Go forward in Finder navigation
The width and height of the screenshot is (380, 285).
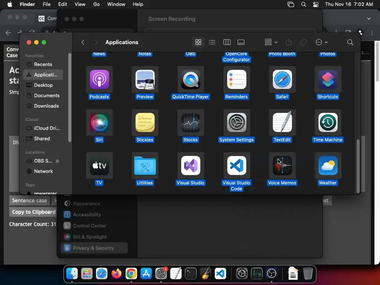pyautogui.click(x=96, y=42)
